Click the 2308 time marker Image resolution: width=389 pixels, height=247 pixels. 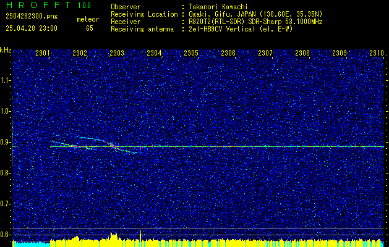tap(302, 52)
